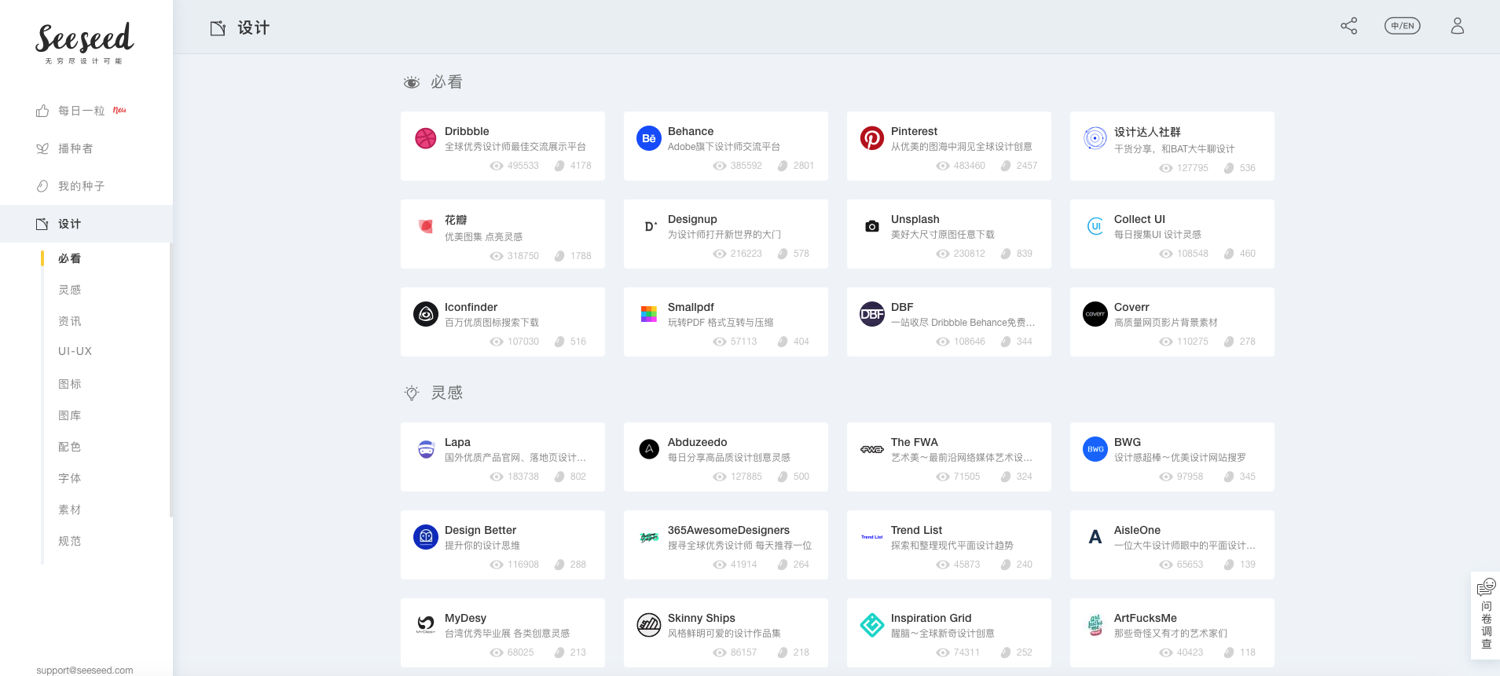Select the 资讯 subcategory

point(69,321)
